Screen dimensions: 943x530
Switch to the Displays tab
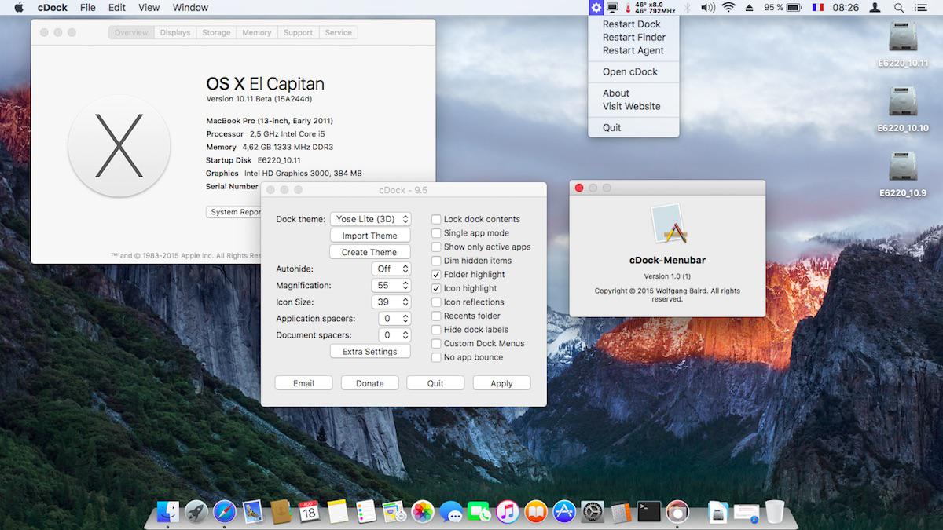tap(175, 32)
